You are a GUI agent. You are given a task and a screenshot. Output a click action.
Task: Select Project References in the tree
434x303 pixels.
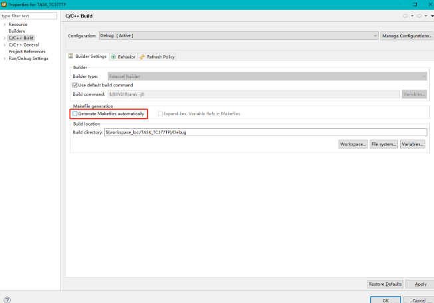point(27,51)
